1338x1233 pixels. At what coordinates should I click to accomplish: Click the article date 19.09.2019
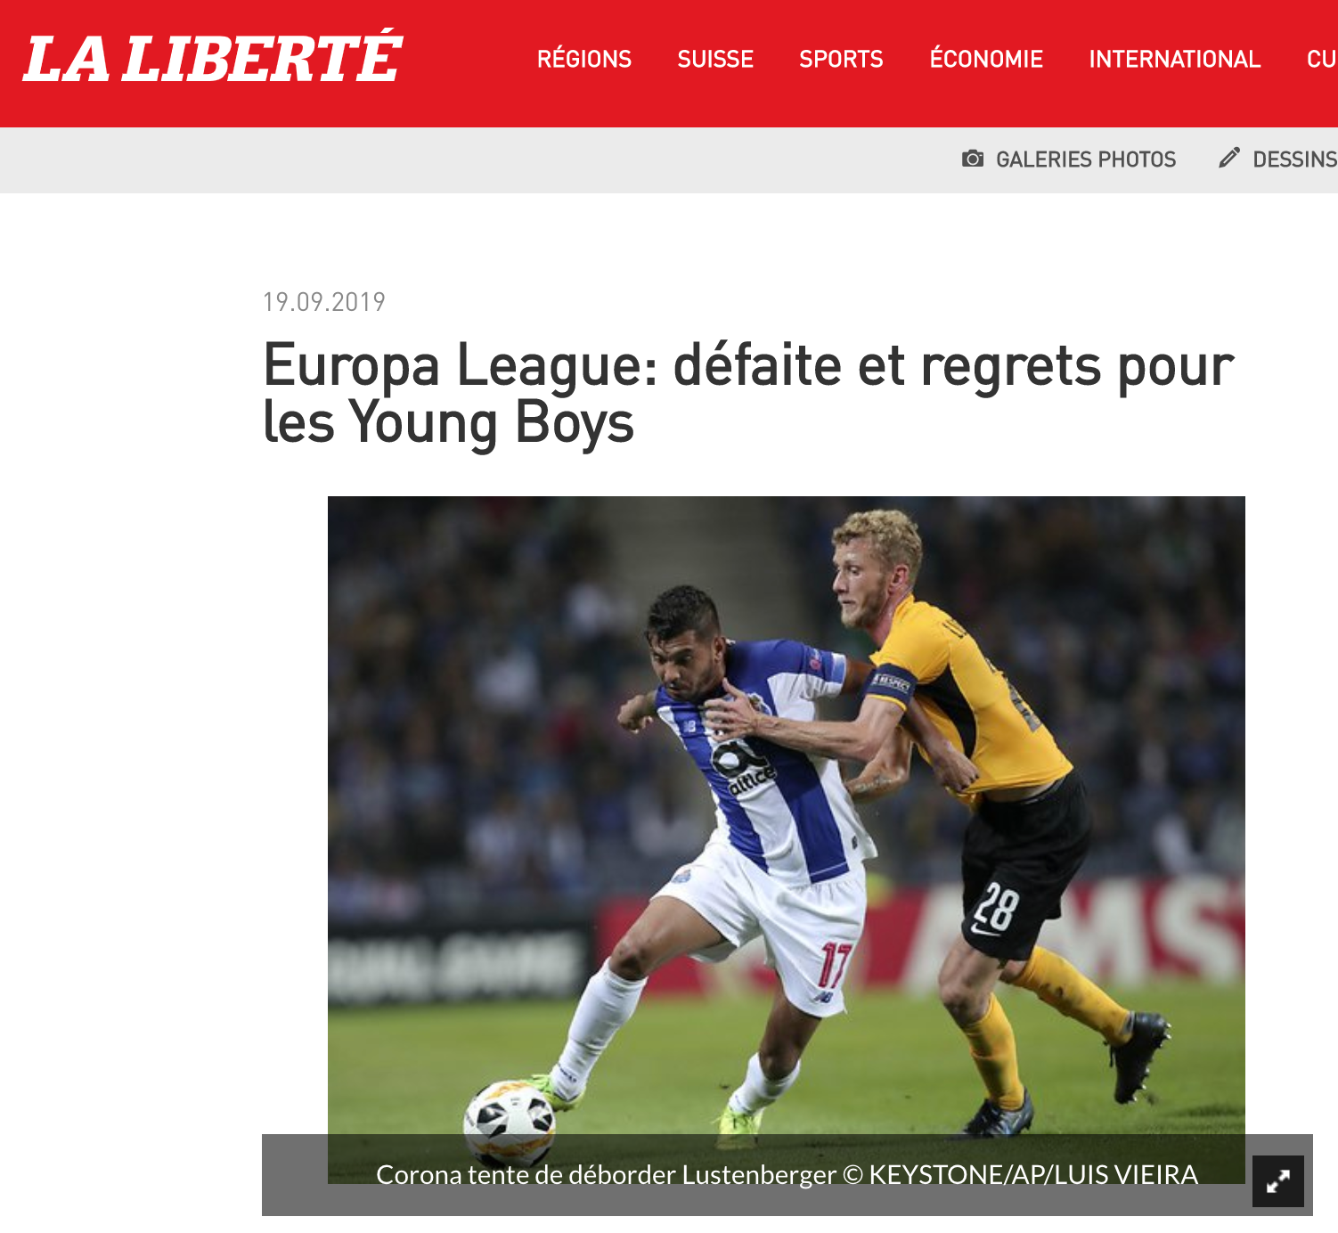[324, 302]
